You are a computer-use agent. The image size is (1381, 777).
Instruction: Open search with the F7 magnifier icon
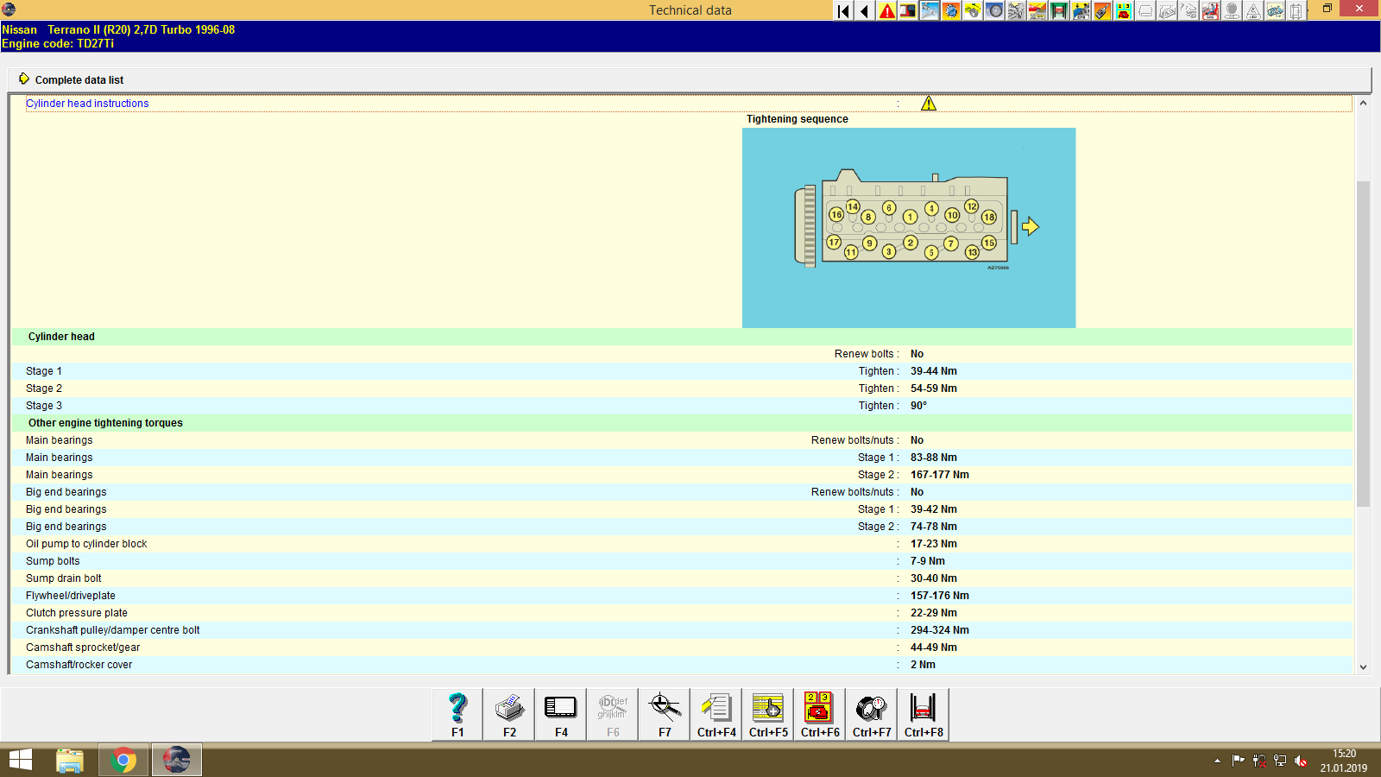664,714
